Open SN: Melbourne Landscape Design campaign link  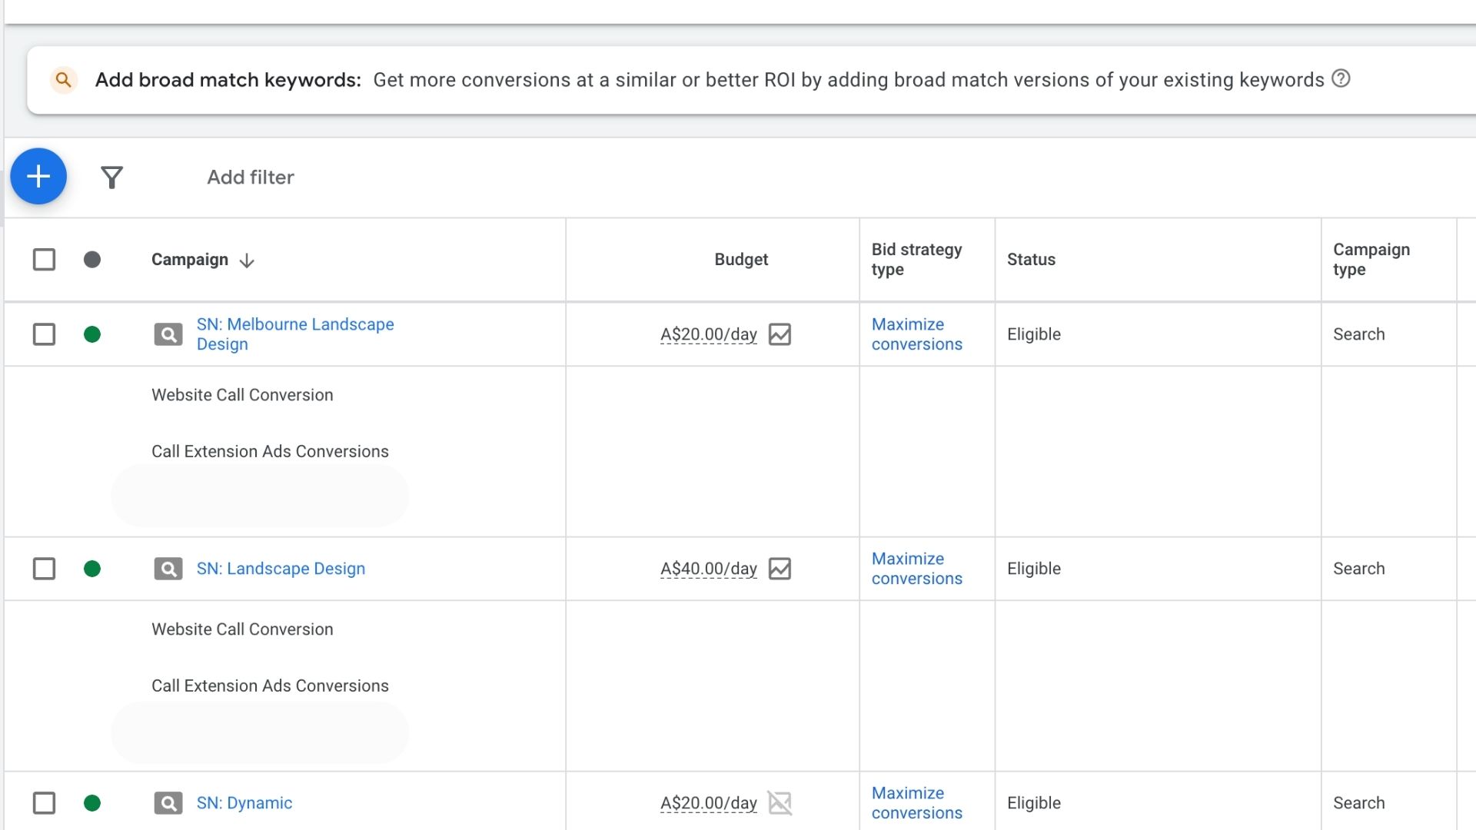coord(295,333)
